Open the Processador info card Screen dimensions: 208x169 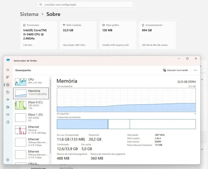click(x=39, y=35)
